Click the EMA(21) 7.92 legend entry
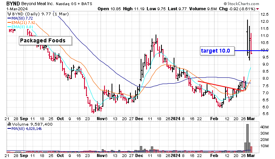 [x=21, y=23]
